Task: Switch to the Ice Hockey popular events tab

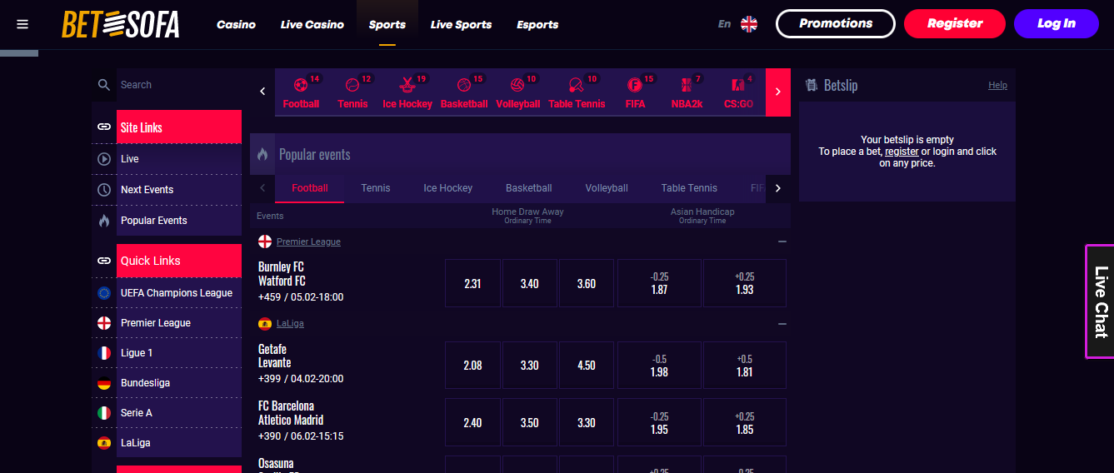Action: (447, 188)
